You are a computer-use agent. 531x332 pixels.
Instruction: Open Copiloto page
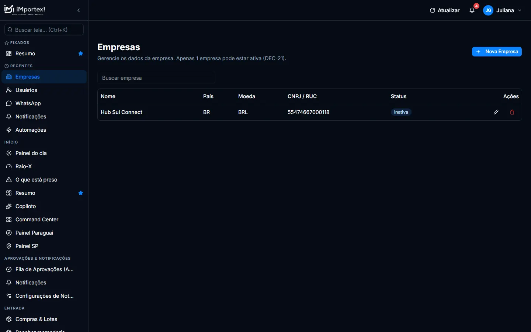coord(44,206)
